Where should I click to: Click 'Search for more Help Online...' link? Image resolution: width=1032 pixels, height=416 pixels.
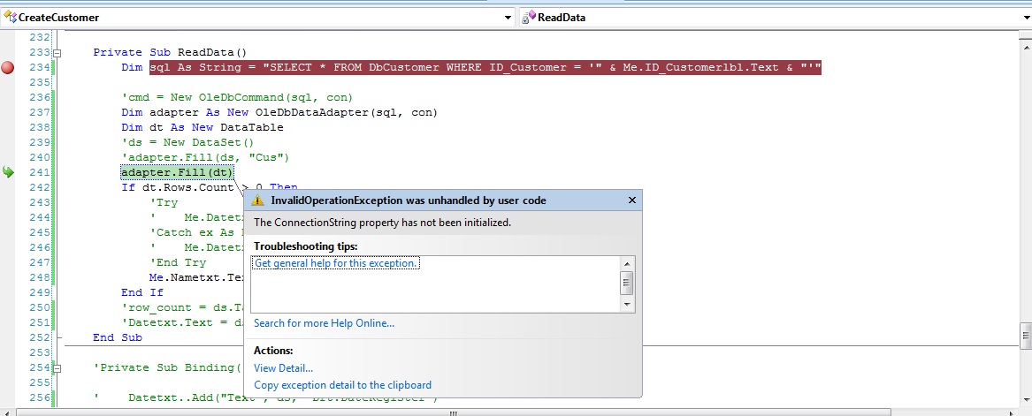point(325,323)
